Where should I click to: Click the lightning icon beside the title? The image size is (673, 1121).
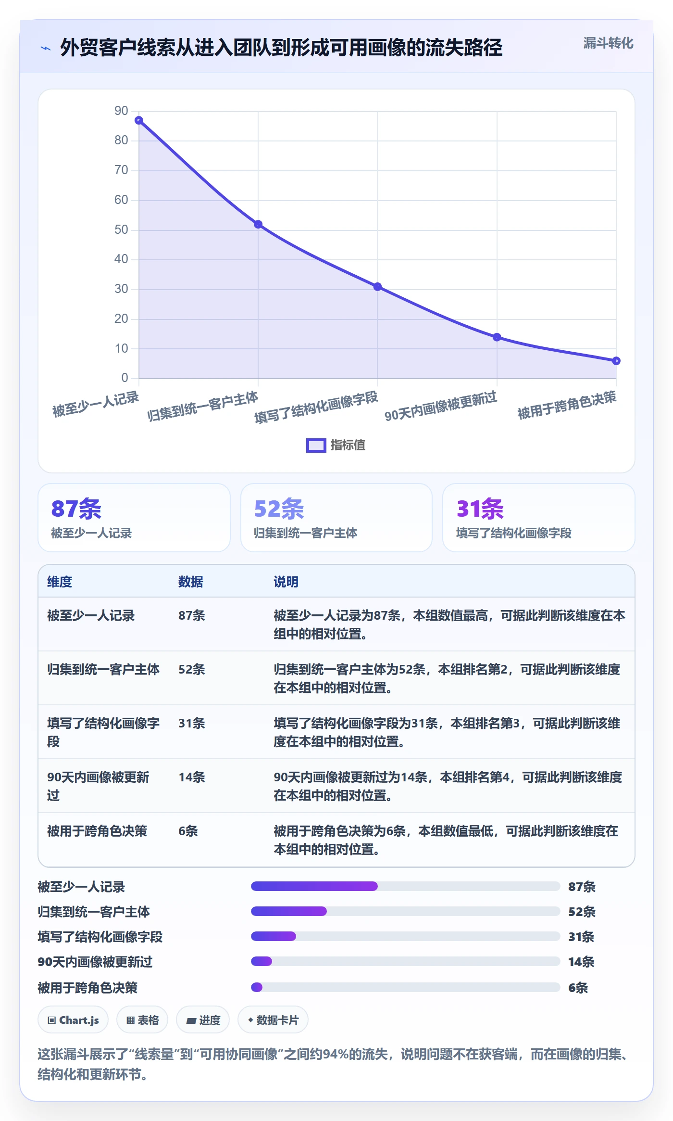click(46, 48)
